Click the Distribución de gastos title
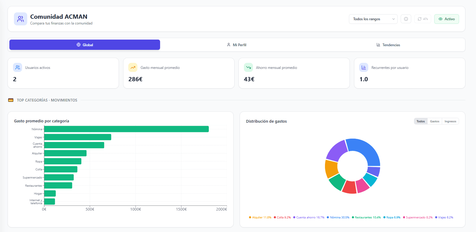Image resolution: width=476 pixels, height=232 pixels. coord(266,121)
